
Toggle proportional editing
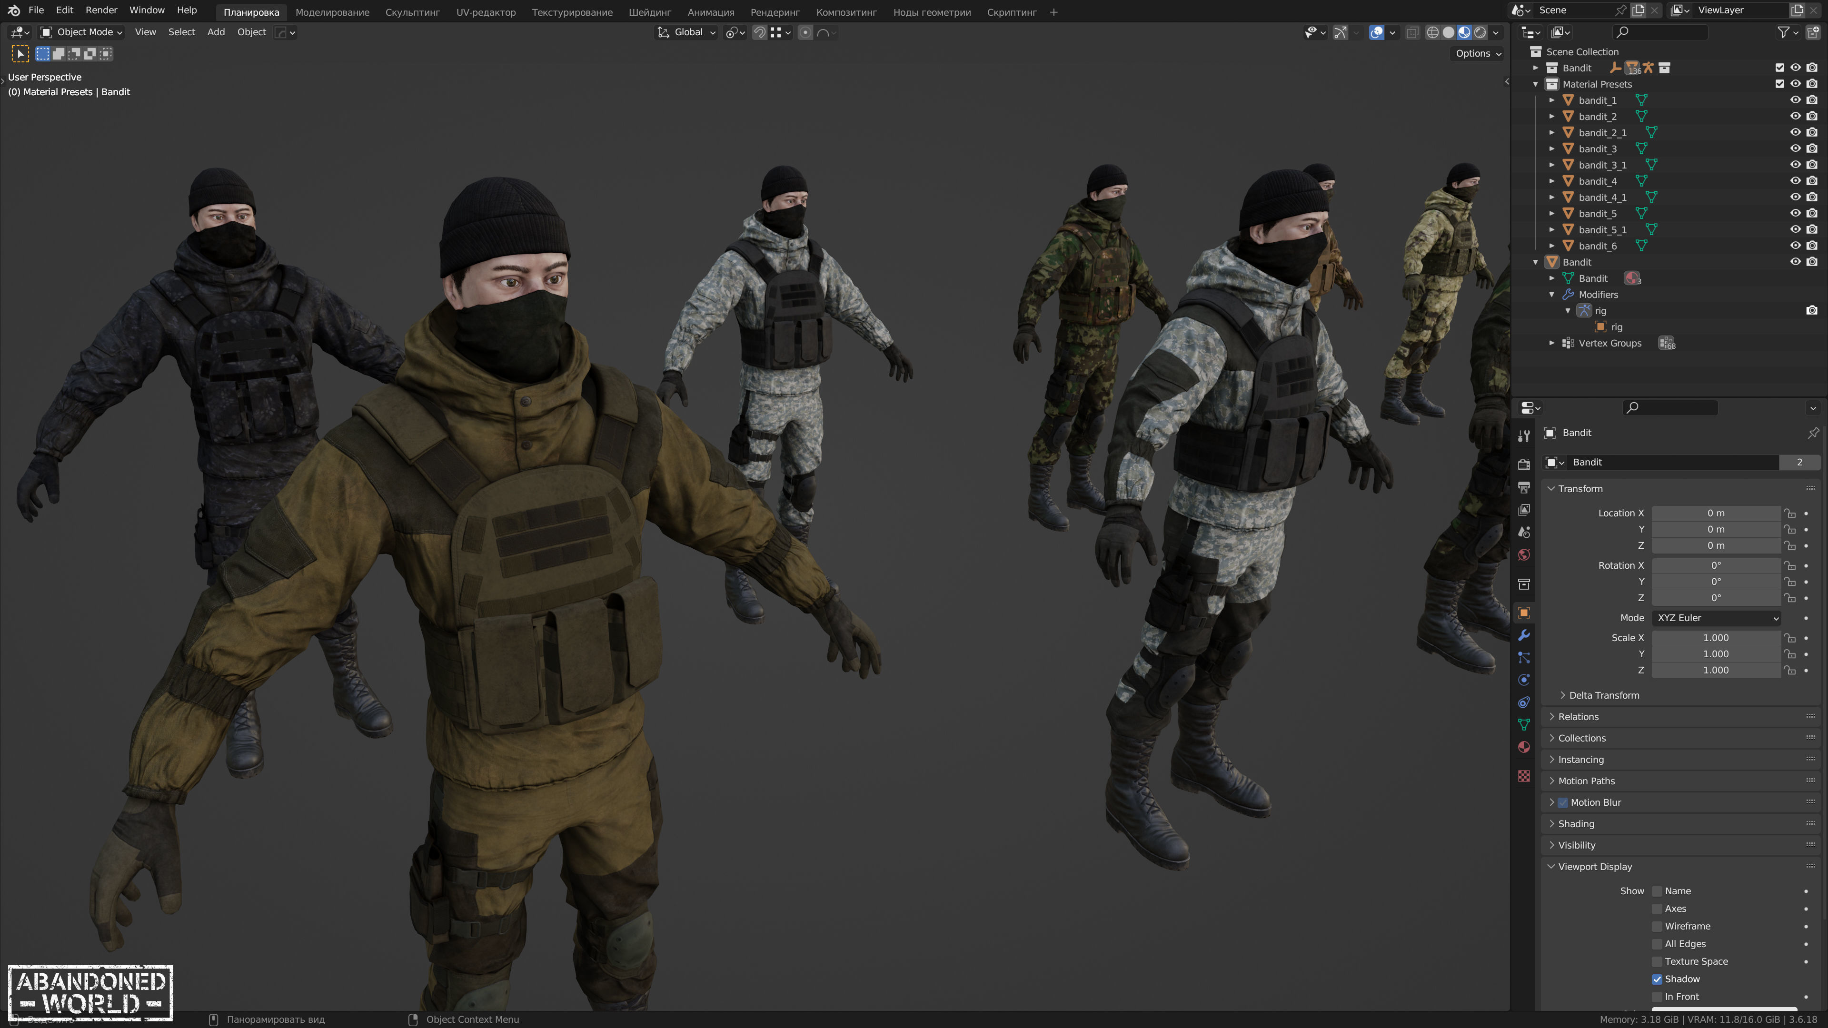[x=805, y=33]
